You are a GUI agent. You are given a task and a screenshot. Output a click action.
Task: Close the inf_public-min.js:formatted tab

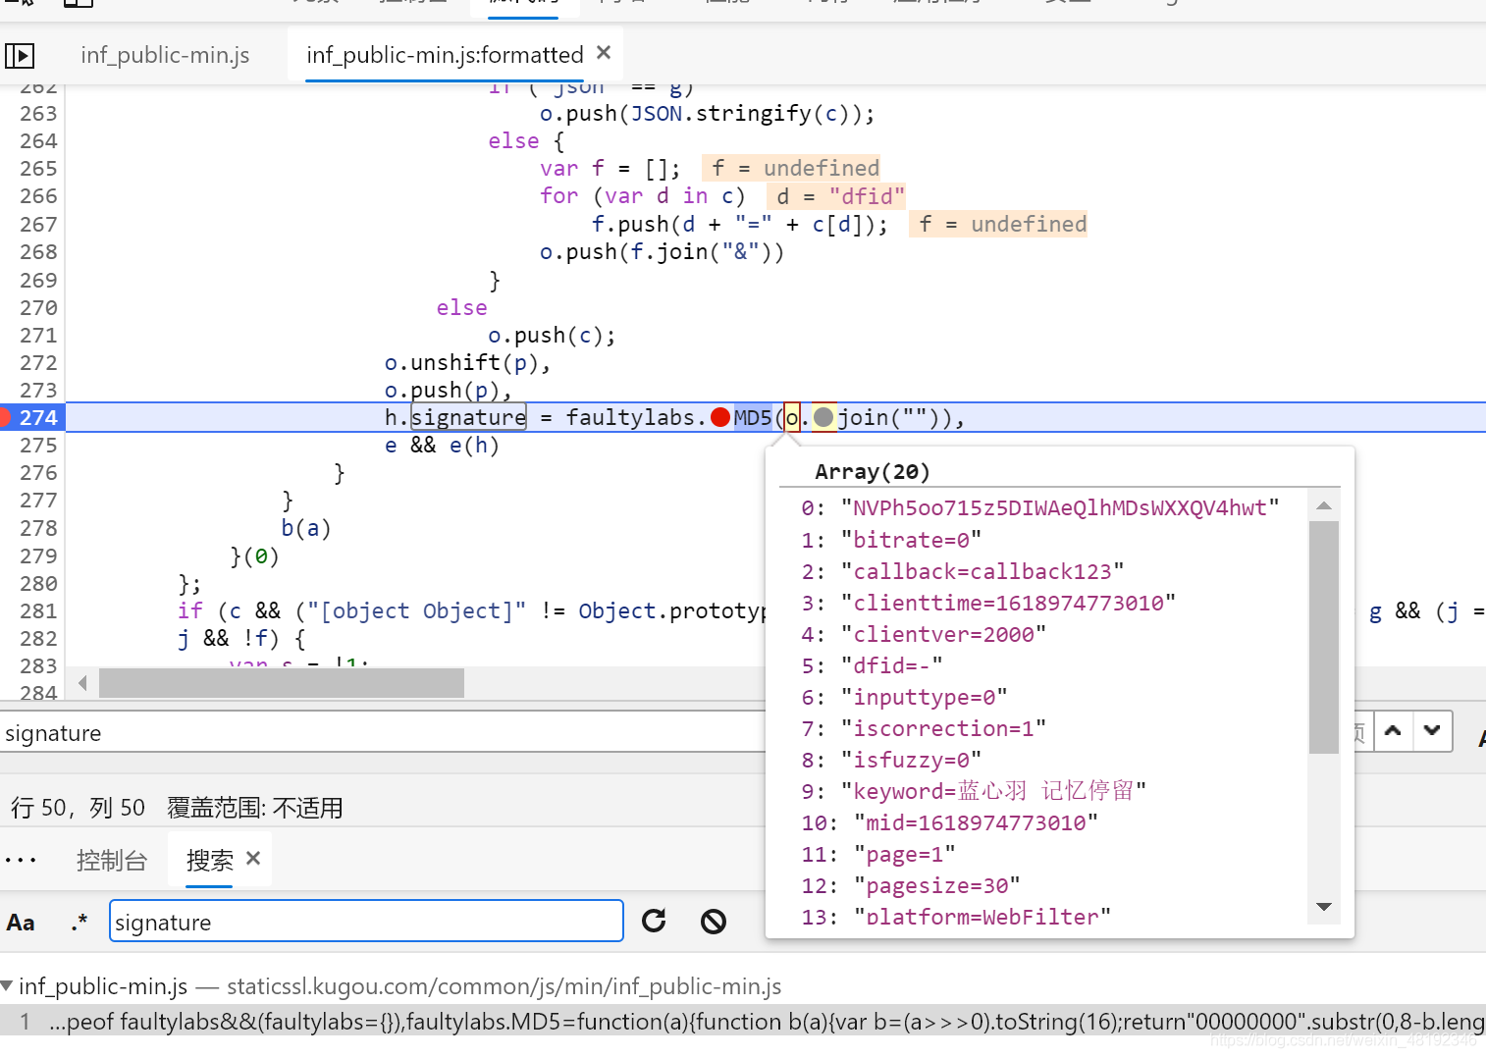[x=604, y=53]
